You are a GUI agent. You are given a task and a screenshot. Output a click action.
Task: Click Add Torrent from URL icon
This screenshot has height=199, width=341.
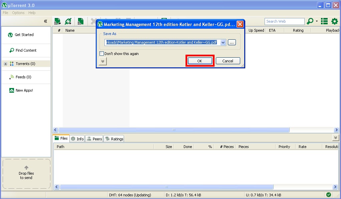click(x=68, y=21)
